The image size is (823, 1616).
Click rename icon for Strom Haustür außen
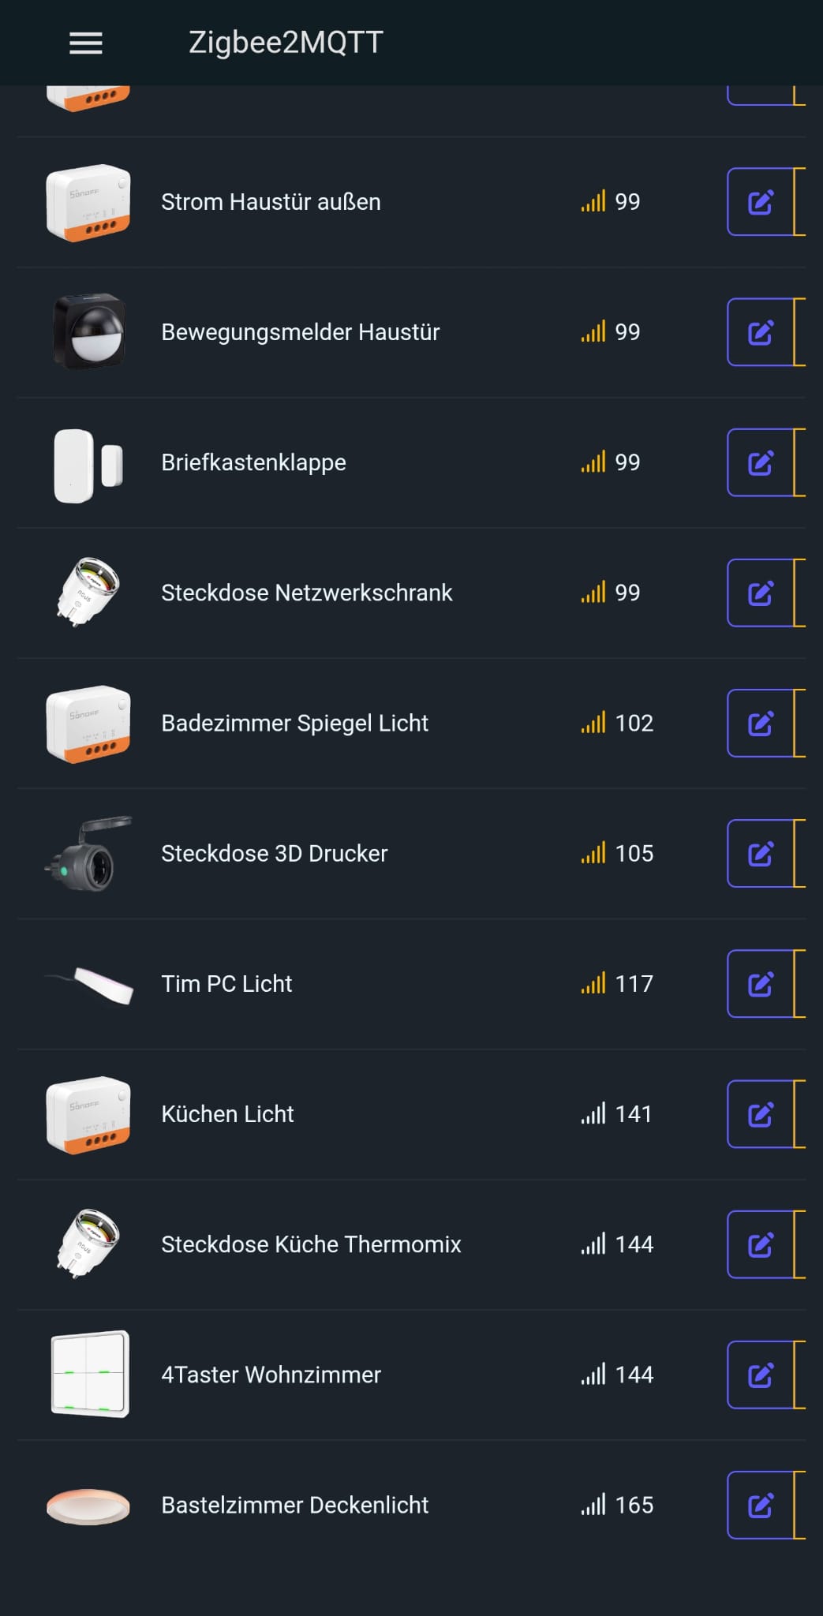[760, 202]
